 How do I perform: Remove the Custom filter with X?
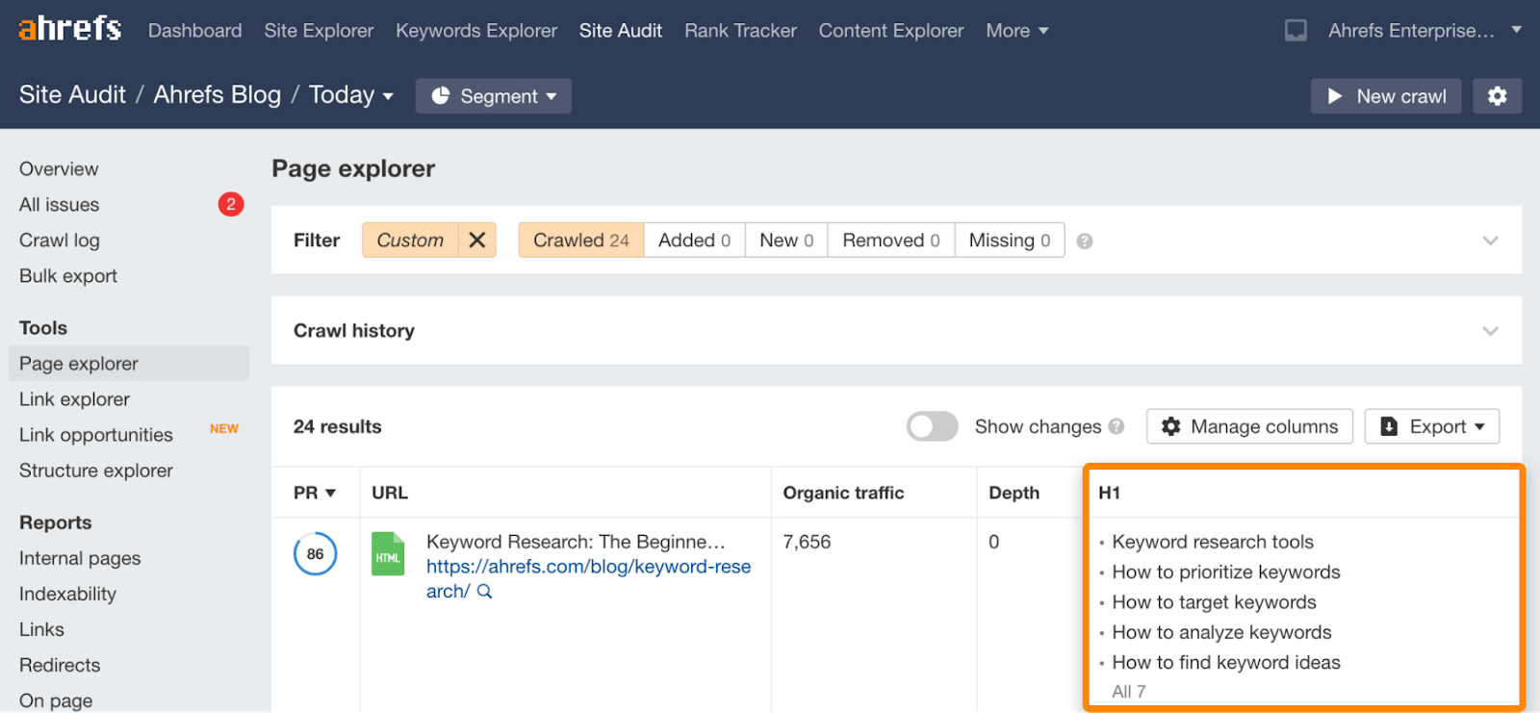477,241
